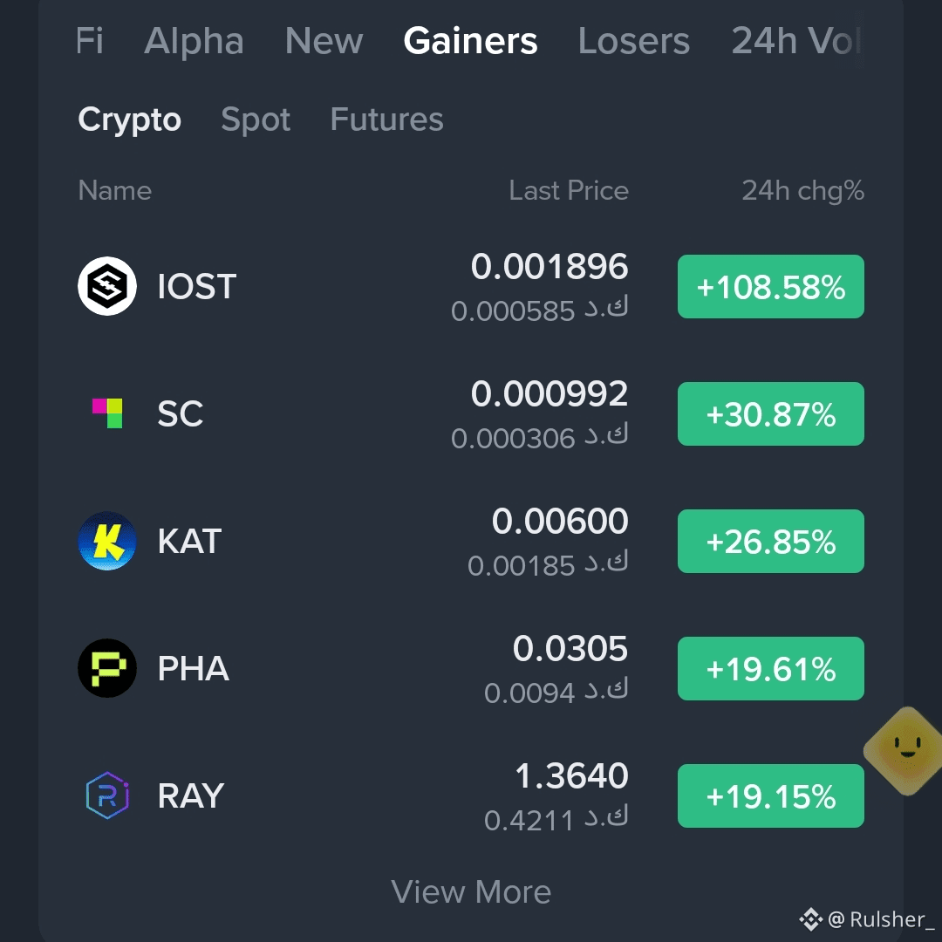Click the +108.58% change badge

click(771, 287)
